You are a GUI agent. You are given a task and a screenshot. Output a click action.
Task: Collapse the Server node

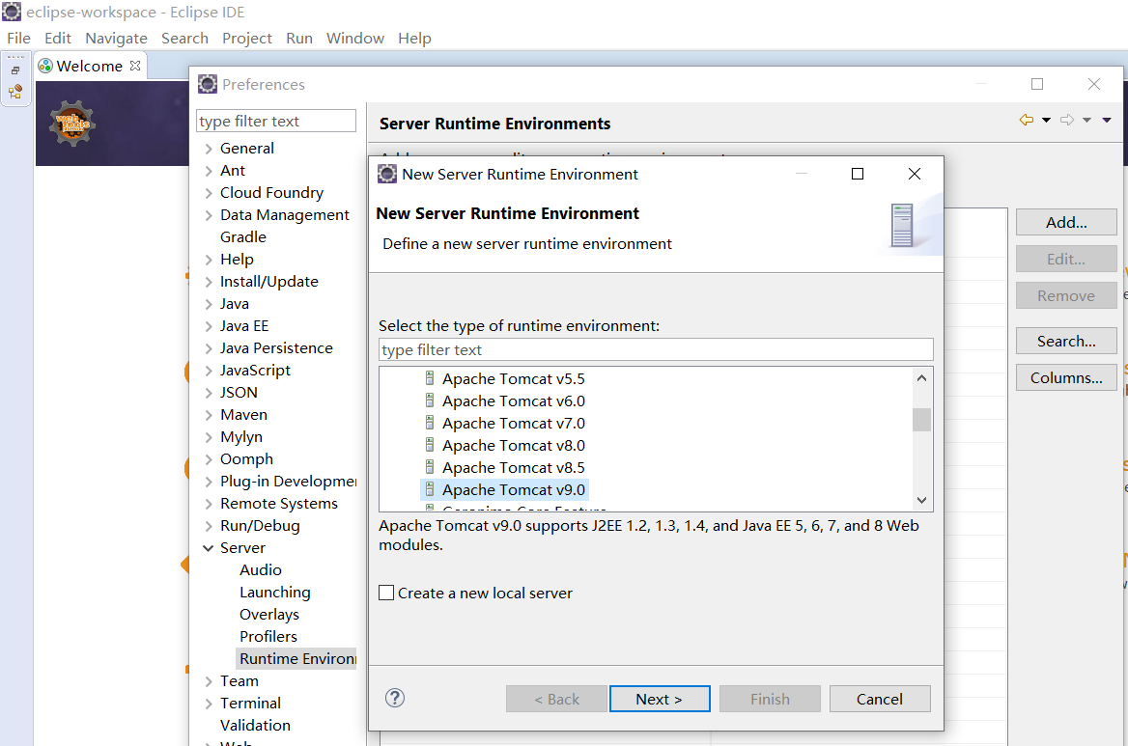(x=209, y=548)
